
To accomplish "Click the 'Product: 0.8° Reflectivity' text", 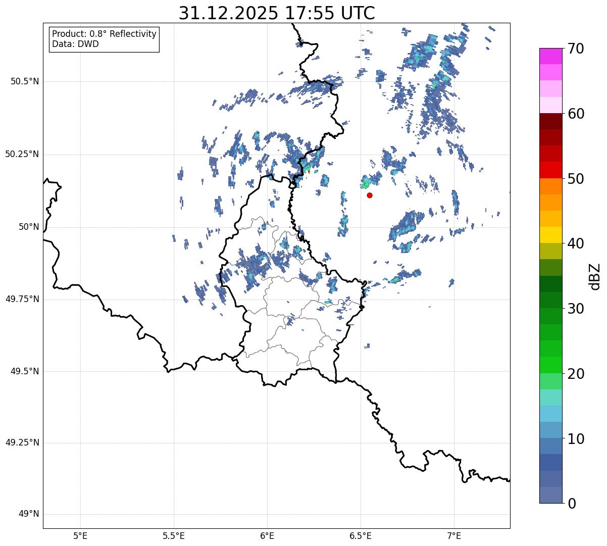I will (105, 34).
